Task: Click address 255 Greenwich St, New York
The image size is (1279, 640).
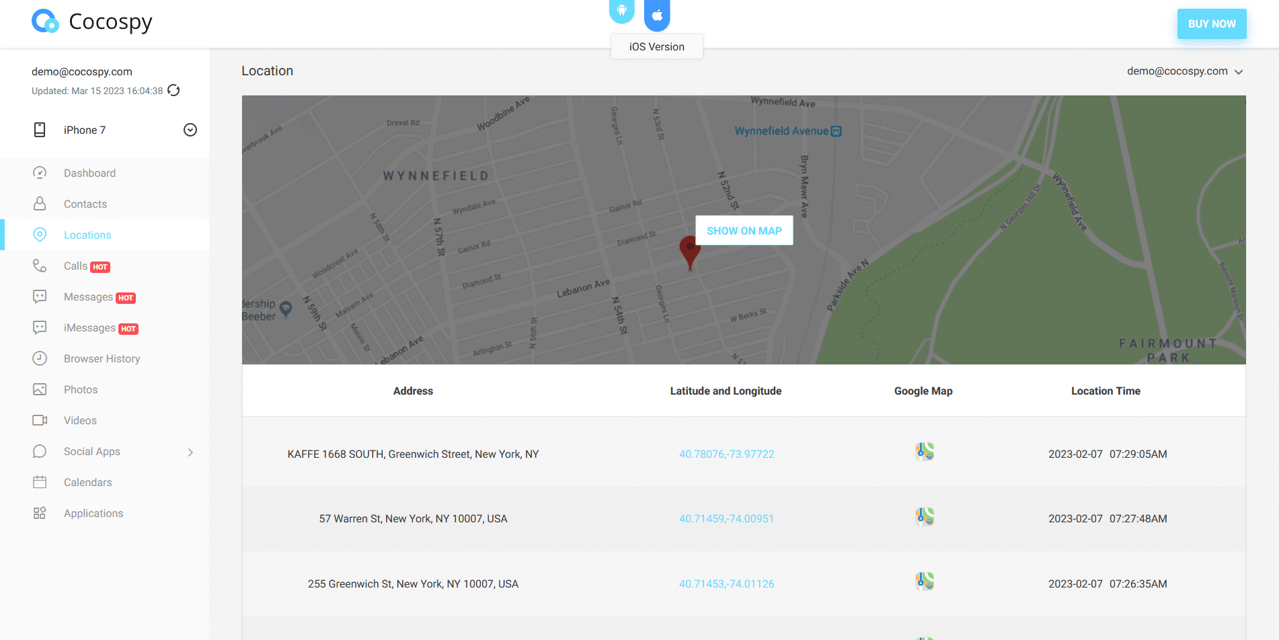Action: [x=413, y=584]
